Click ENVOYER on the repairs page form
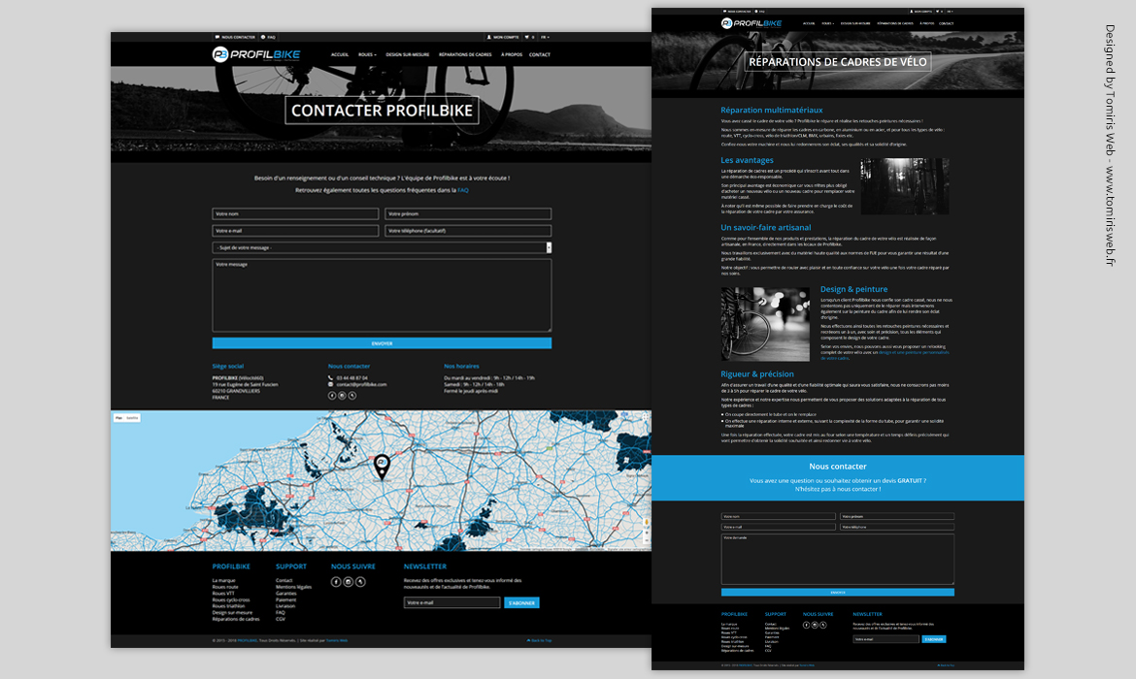This screenshot has width=1136, height=679. click(x=838, y=592)
